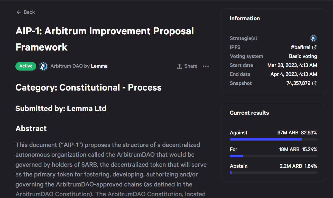This screenshot has width=333, height=198.
Task: Click the 'Against' result label
Action: tap(239, 133)
